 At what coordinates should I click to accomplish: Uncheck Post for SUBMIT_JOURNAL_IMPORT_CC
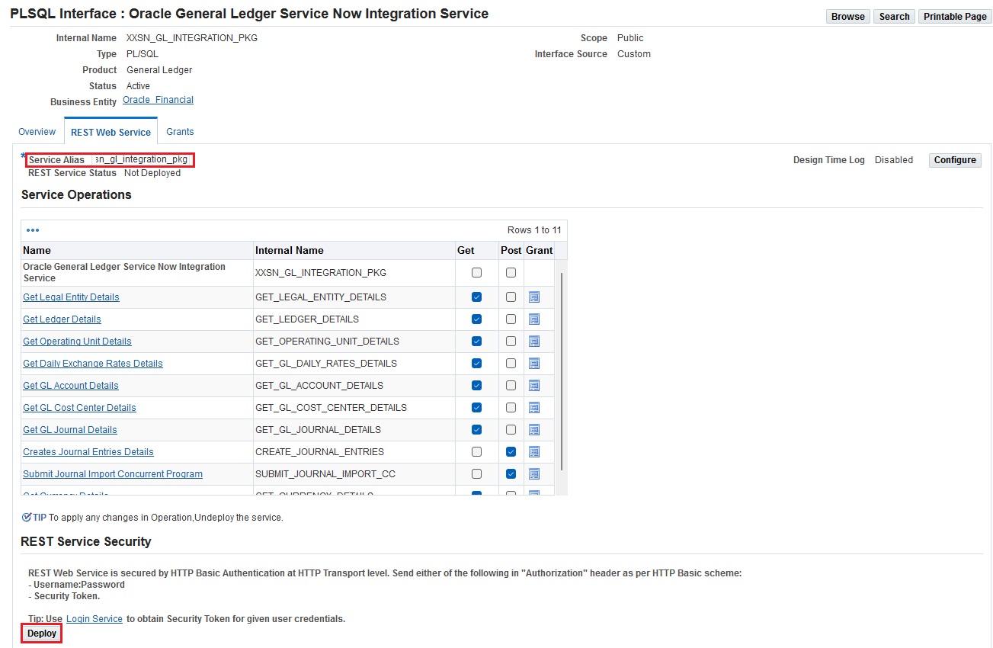click(x=511, y=474)
